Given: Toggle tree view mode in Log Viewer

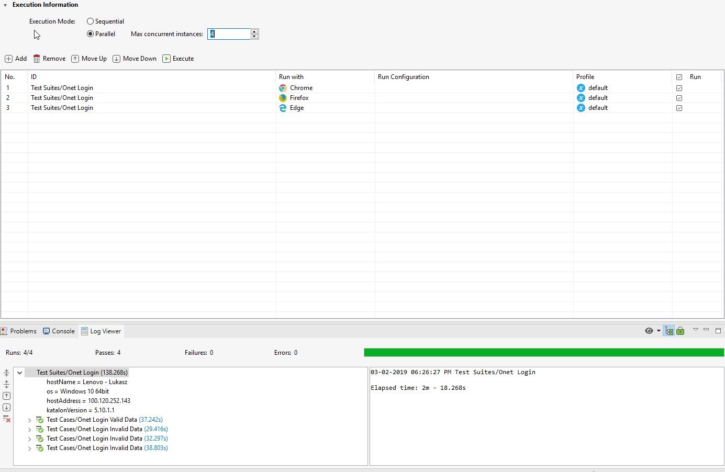Looking at the screenshot, I should [669, 331].
